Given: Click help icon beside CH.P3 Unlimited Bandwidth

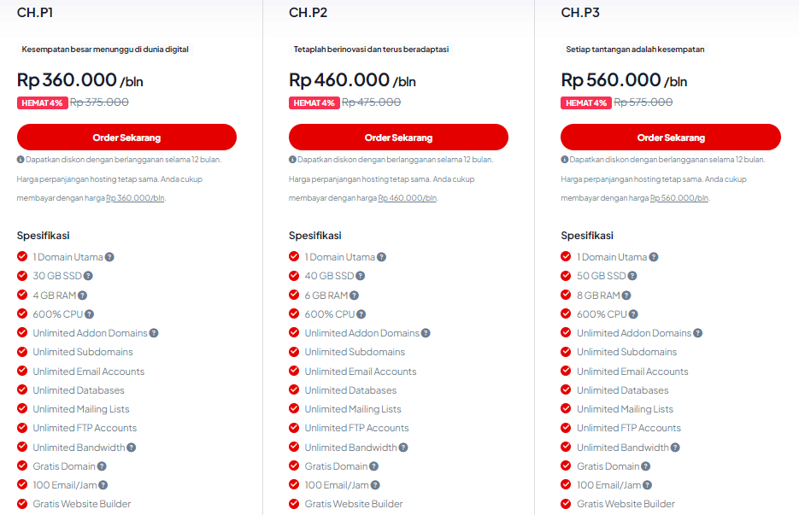Looking at the screenshot, I should click(x=675, y=448).
